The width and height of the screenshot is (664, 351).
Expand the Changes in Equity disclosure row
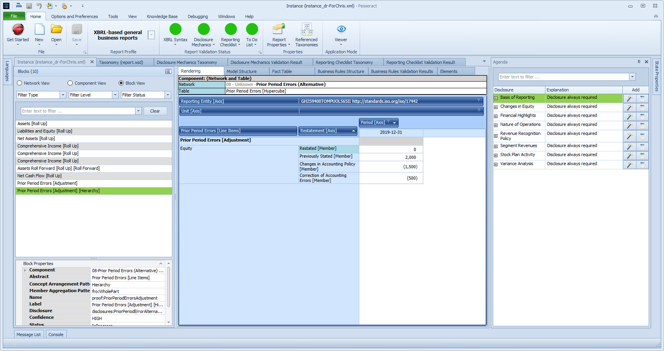coord(496,107)
